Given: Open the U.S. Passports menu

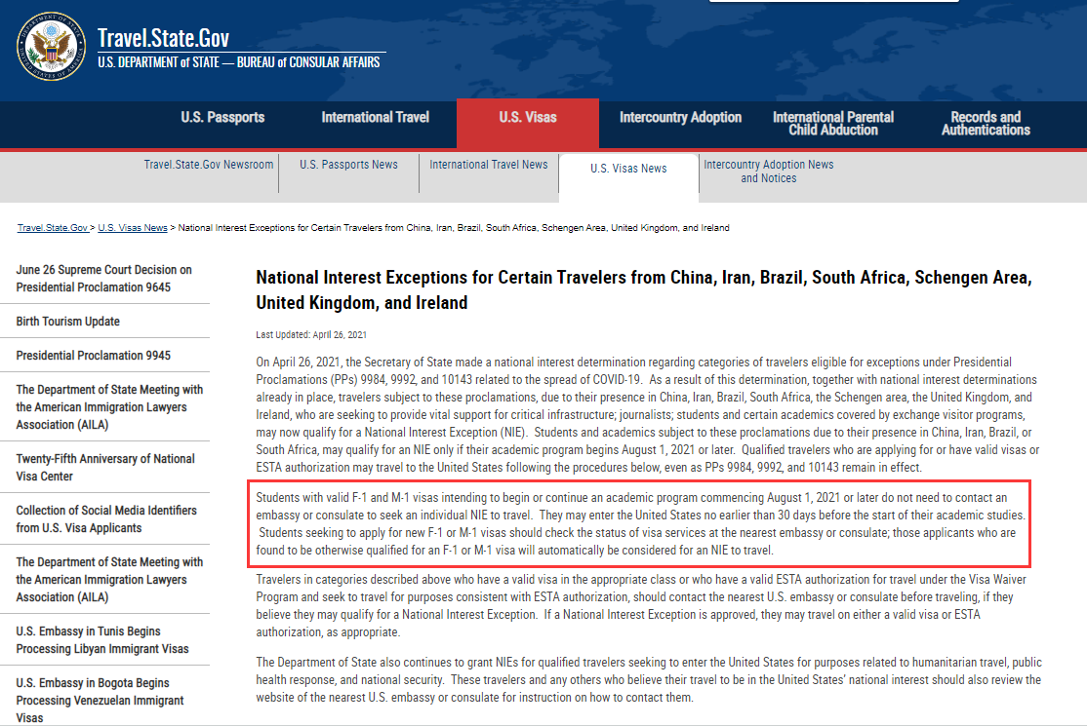Looking at the screenshot, I should coord(222,117).
